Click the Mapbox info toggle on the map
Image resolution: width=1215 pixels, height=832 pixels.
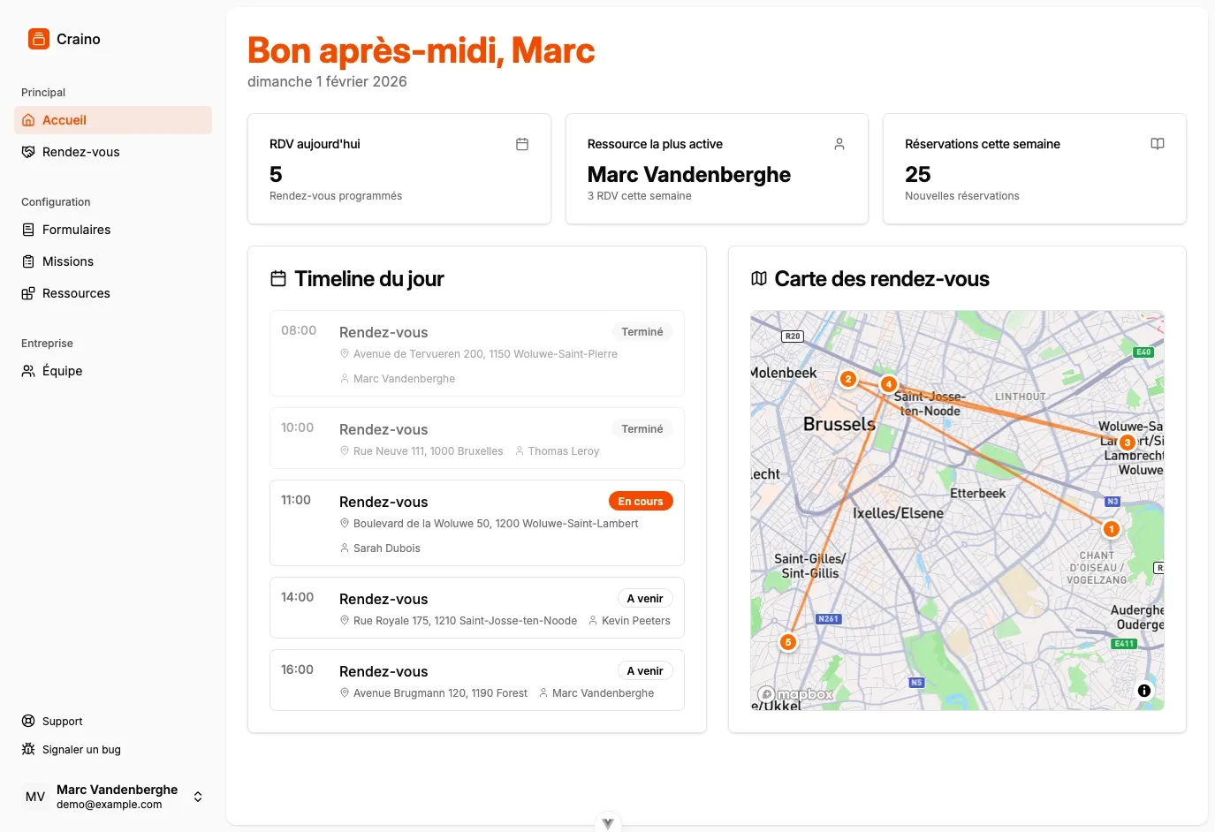click(x=1143, y=690)
